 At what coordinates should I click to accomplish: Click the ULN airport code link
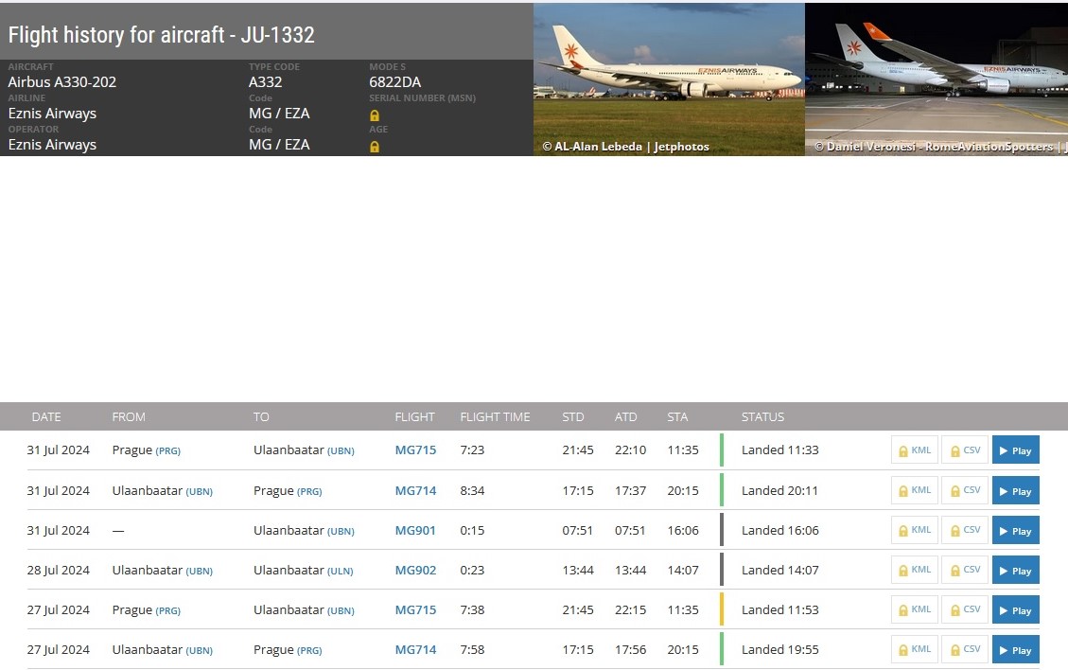(x=340, y=572)
